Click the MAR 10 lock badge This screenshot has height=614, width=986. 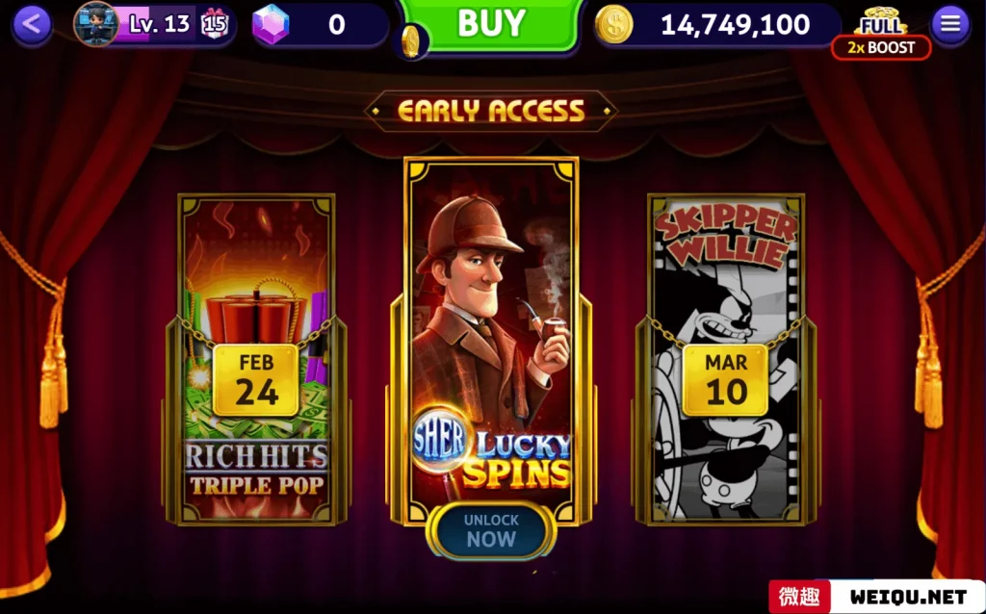click(x=726, y=380)
